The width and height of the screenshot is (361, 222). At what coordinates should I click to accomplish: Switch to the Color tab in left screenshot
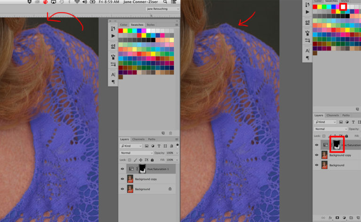pyautogui.click(x=124, y=25)
